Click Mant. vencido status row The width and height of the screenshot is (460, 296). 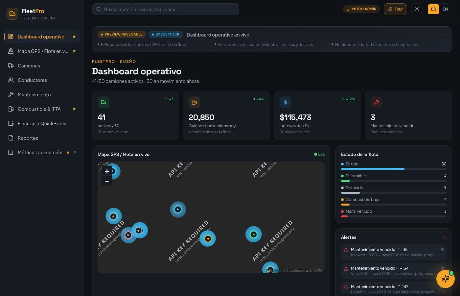[x=394, y=213]
